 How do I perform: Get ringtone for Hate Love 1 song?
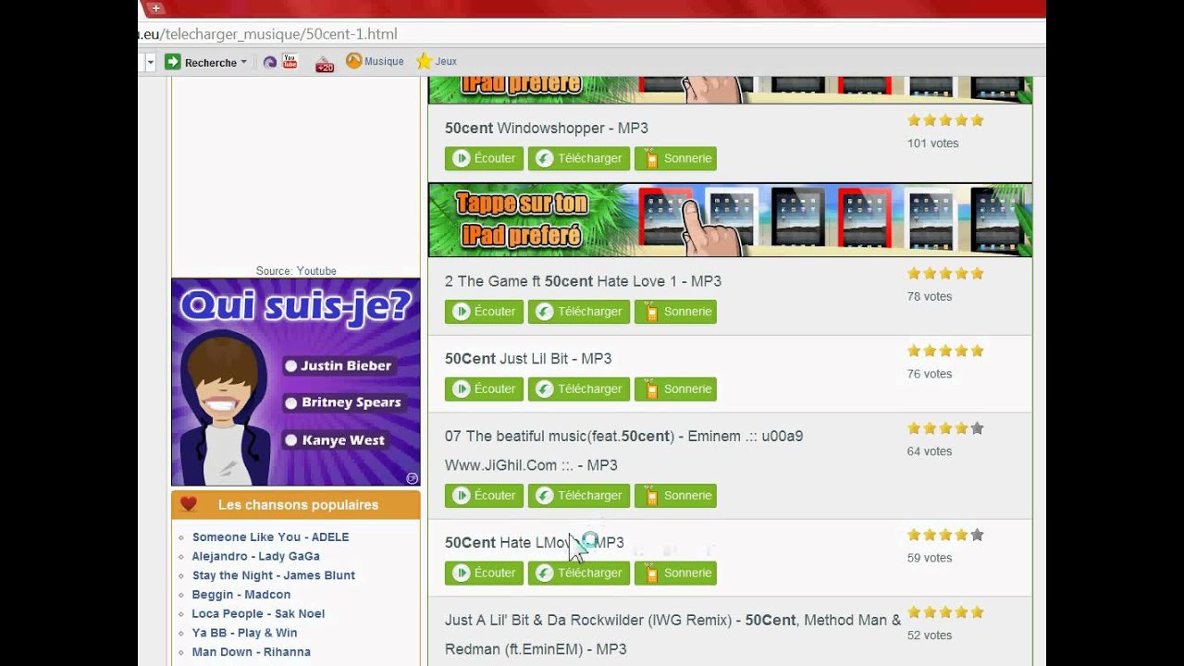tap(675, 312)
